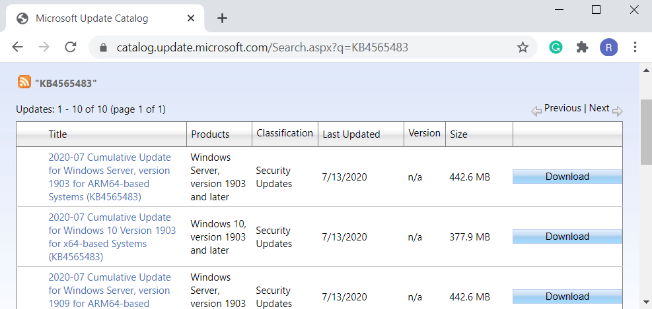The image size is (652, 309).
Task: Download the Windows Server 1909 ARM64 update
Action: 567,296
